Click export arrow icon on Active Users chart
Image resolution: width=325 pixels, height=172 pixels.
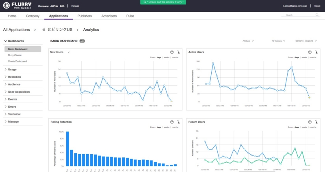[x=316, y=52]
